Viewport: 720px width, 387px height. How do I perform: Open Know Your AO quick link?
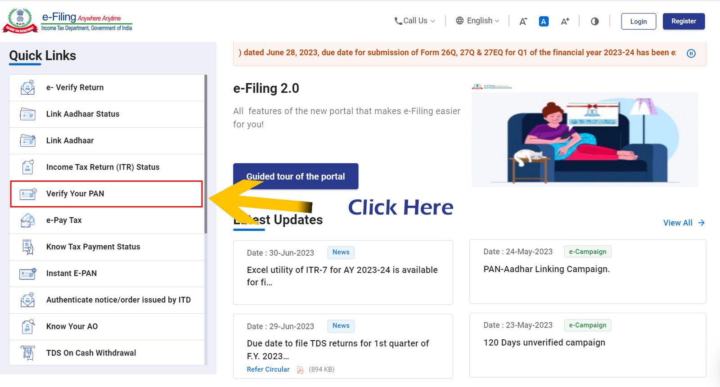pos(107,327)
